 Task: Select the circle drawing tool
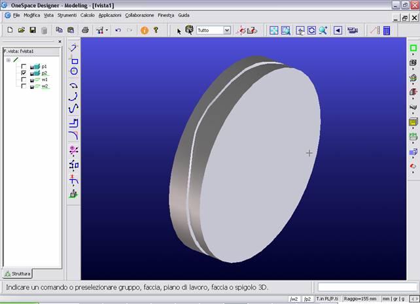[74, 71]
